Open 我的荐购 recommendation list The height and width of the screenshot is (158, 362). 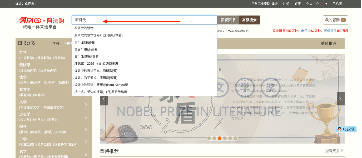pos(335,20)
